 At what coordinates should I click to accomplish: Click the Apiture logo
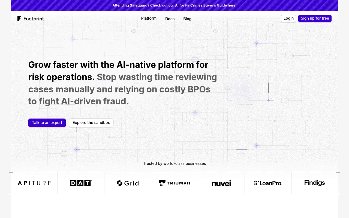[34, 183]
